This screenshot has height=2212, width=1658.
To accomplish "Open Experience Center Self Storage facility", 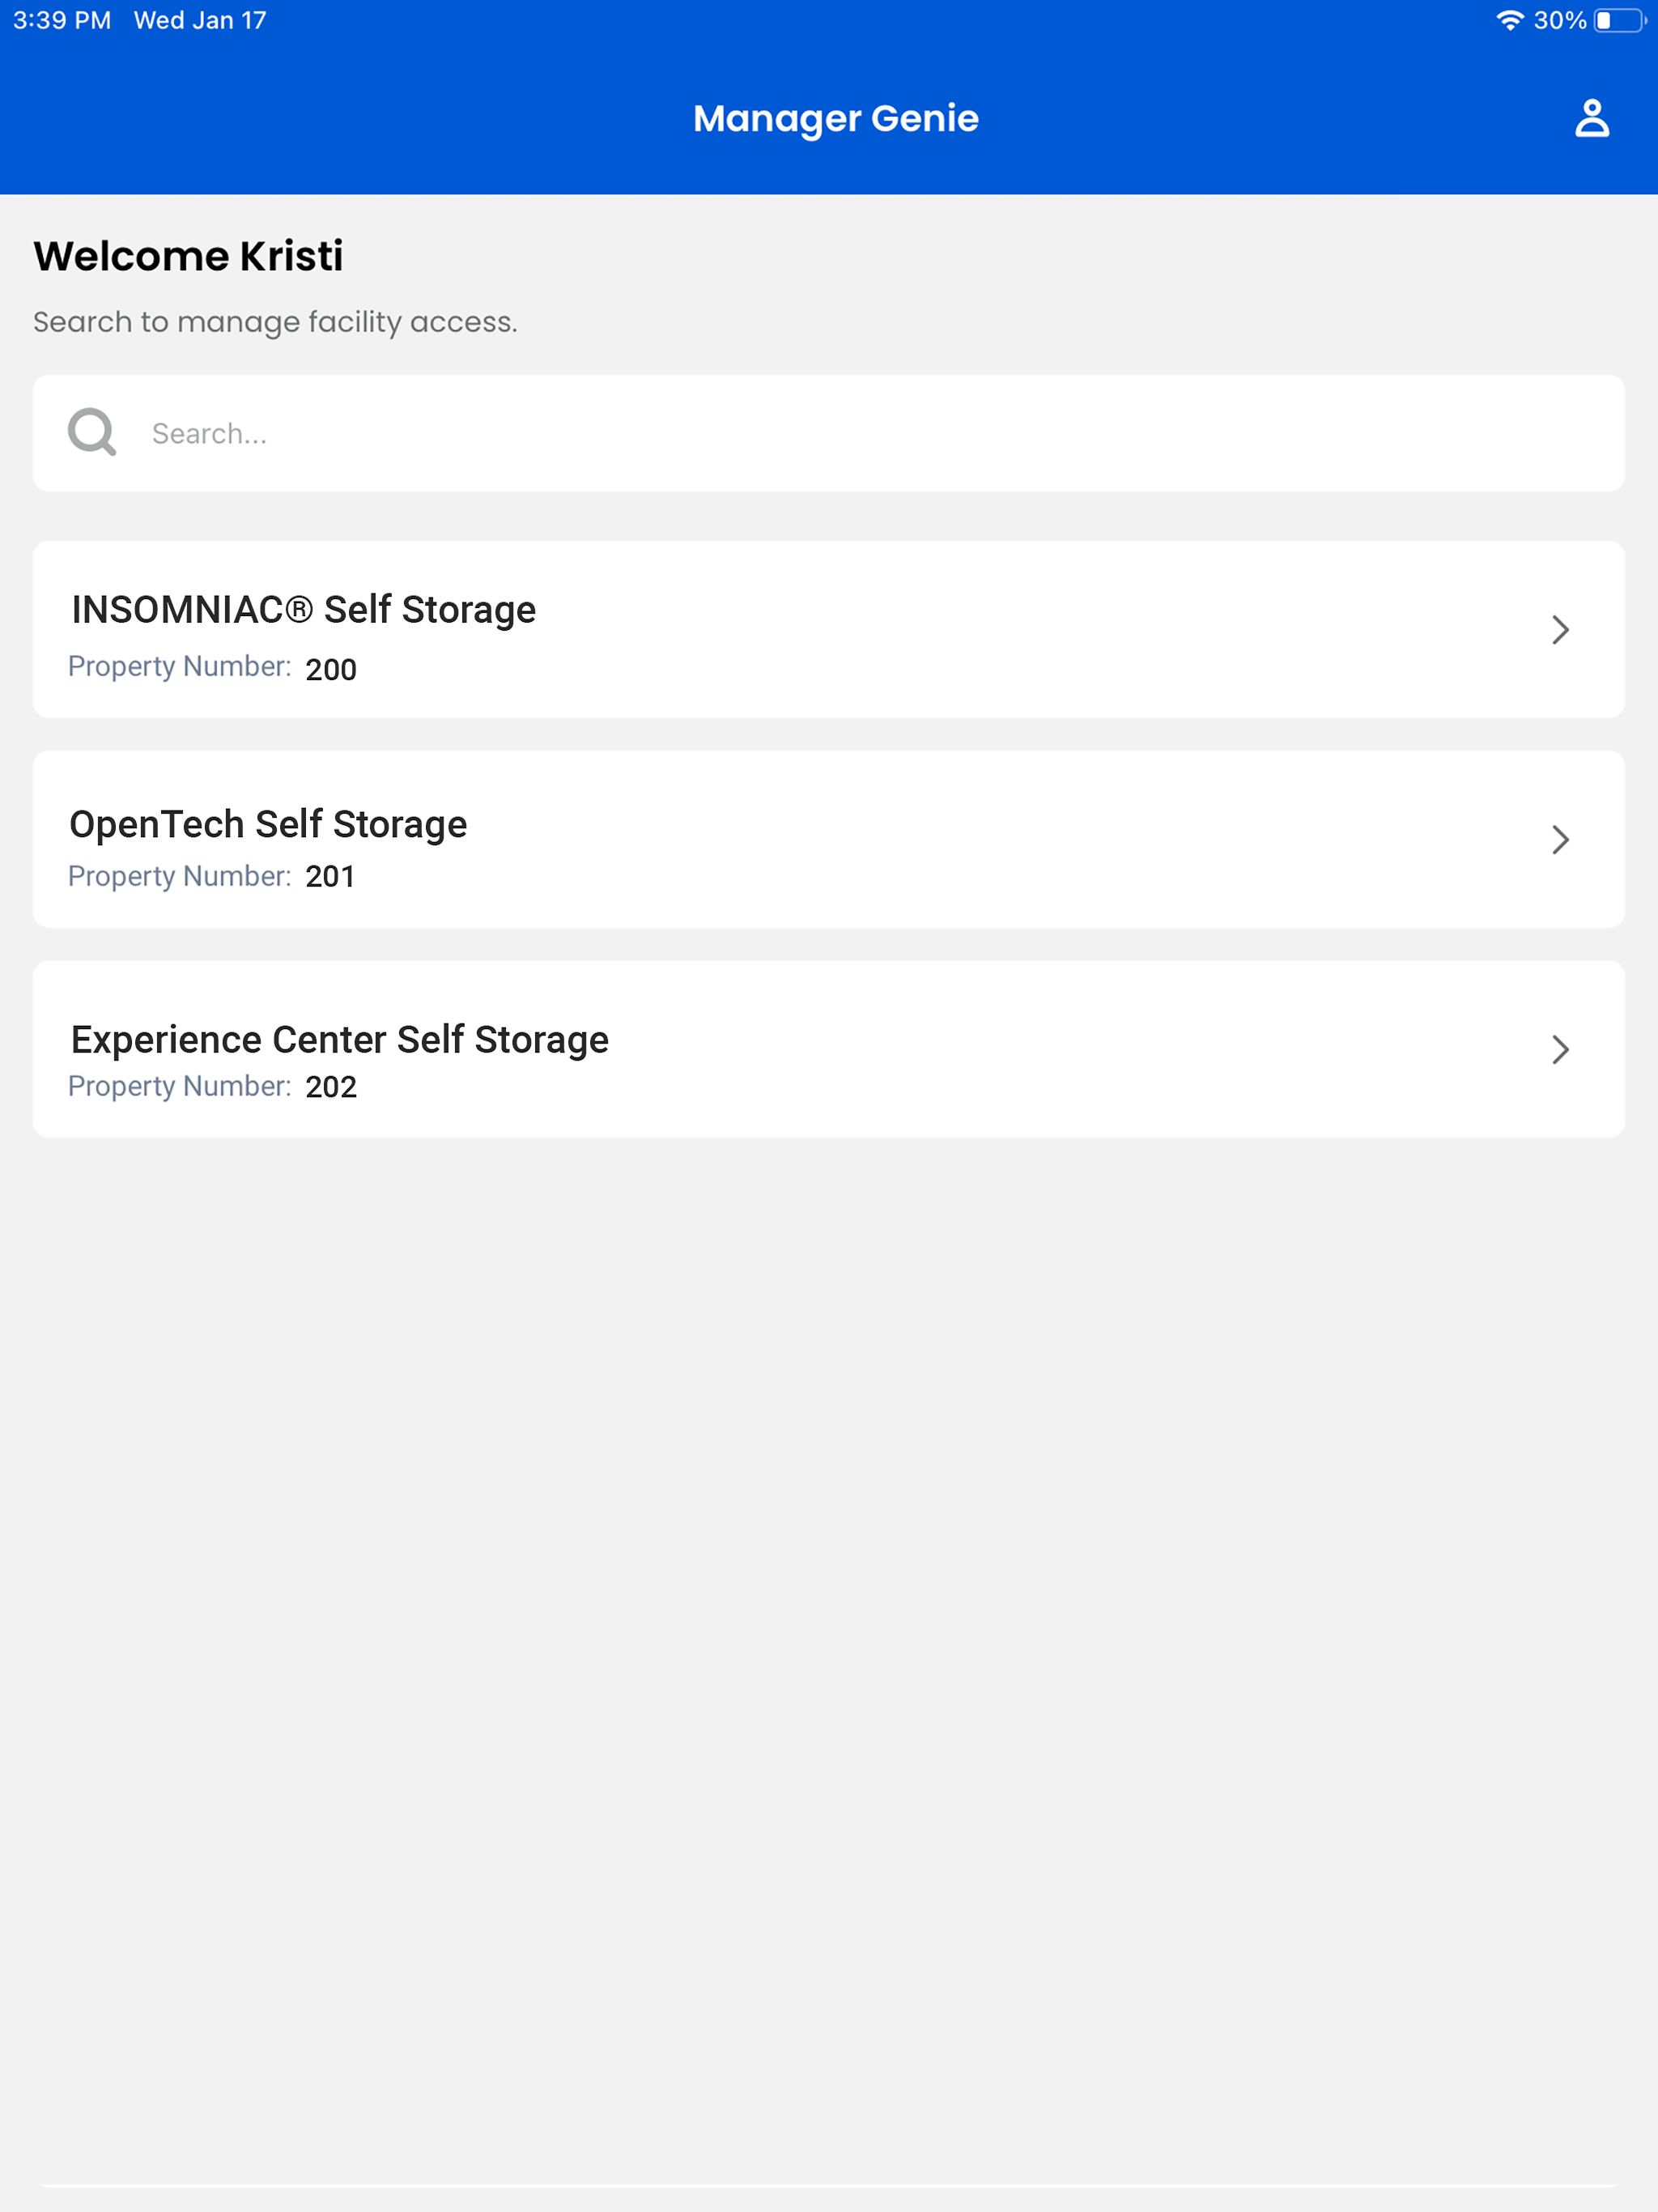I will [x=828, y=1049].
